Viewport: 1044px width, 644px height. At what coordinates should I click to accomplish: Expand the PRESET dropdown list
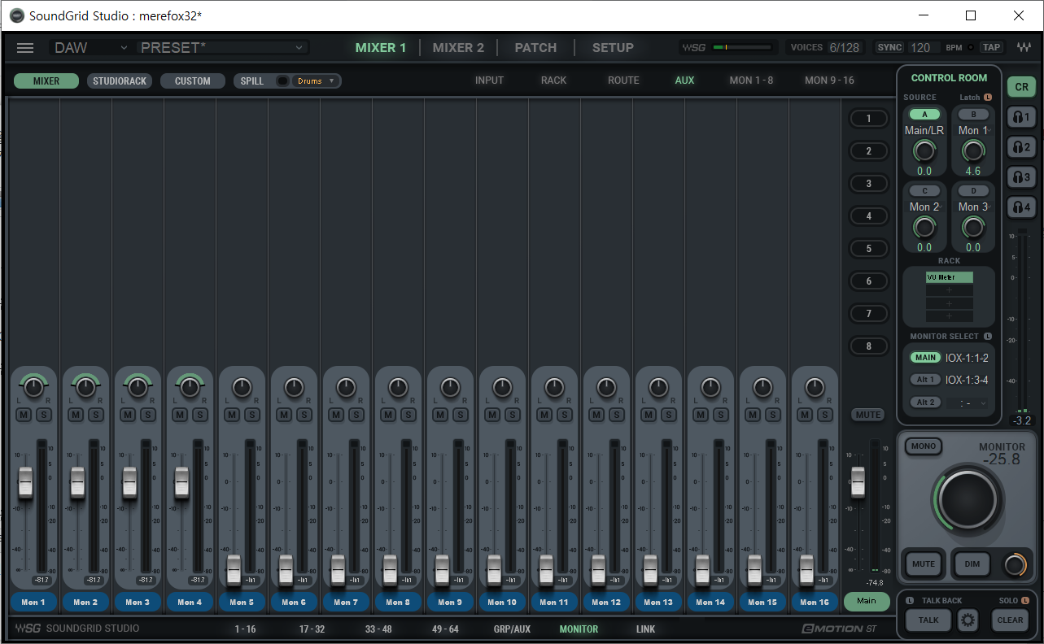[x=301, y=48]
